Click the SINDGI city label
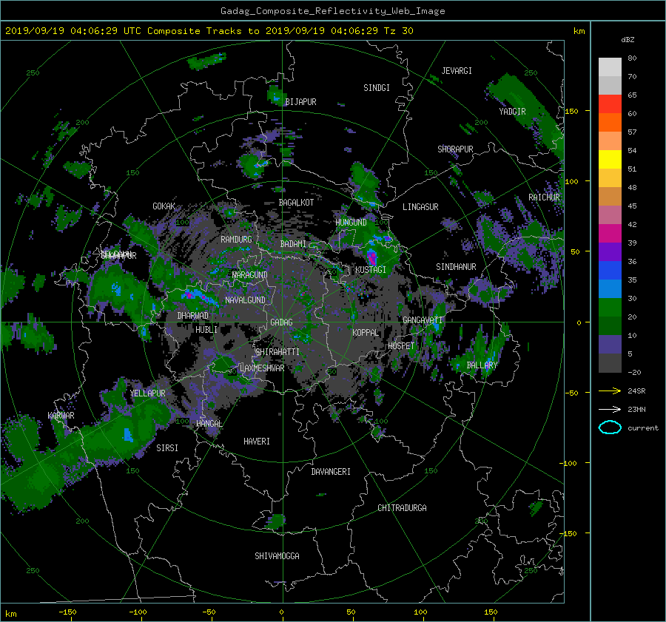 tap(377, 88)
